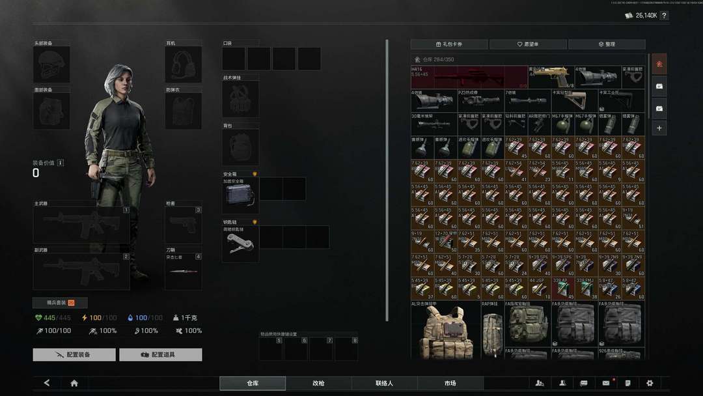The image size is (703, 396).
Task: Click the 钥匙链 keychain item
Action: [x=240, y=244]
